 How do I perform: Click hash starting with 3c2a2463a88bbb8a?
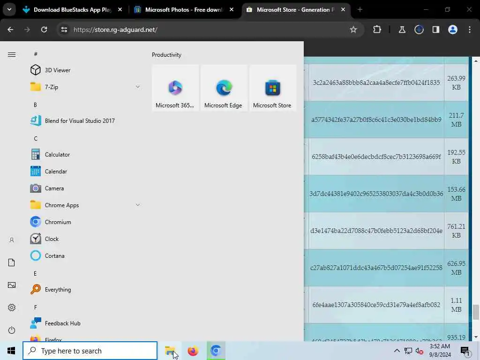(x=376, y=82)
